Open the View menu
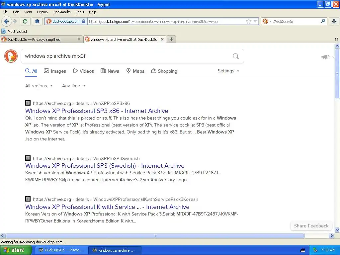 click(28, 12)
